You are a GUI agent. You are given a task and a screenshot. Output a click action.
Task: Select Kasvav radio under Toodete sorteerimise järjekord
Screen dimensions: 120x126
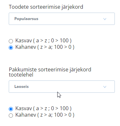(11, 41)
